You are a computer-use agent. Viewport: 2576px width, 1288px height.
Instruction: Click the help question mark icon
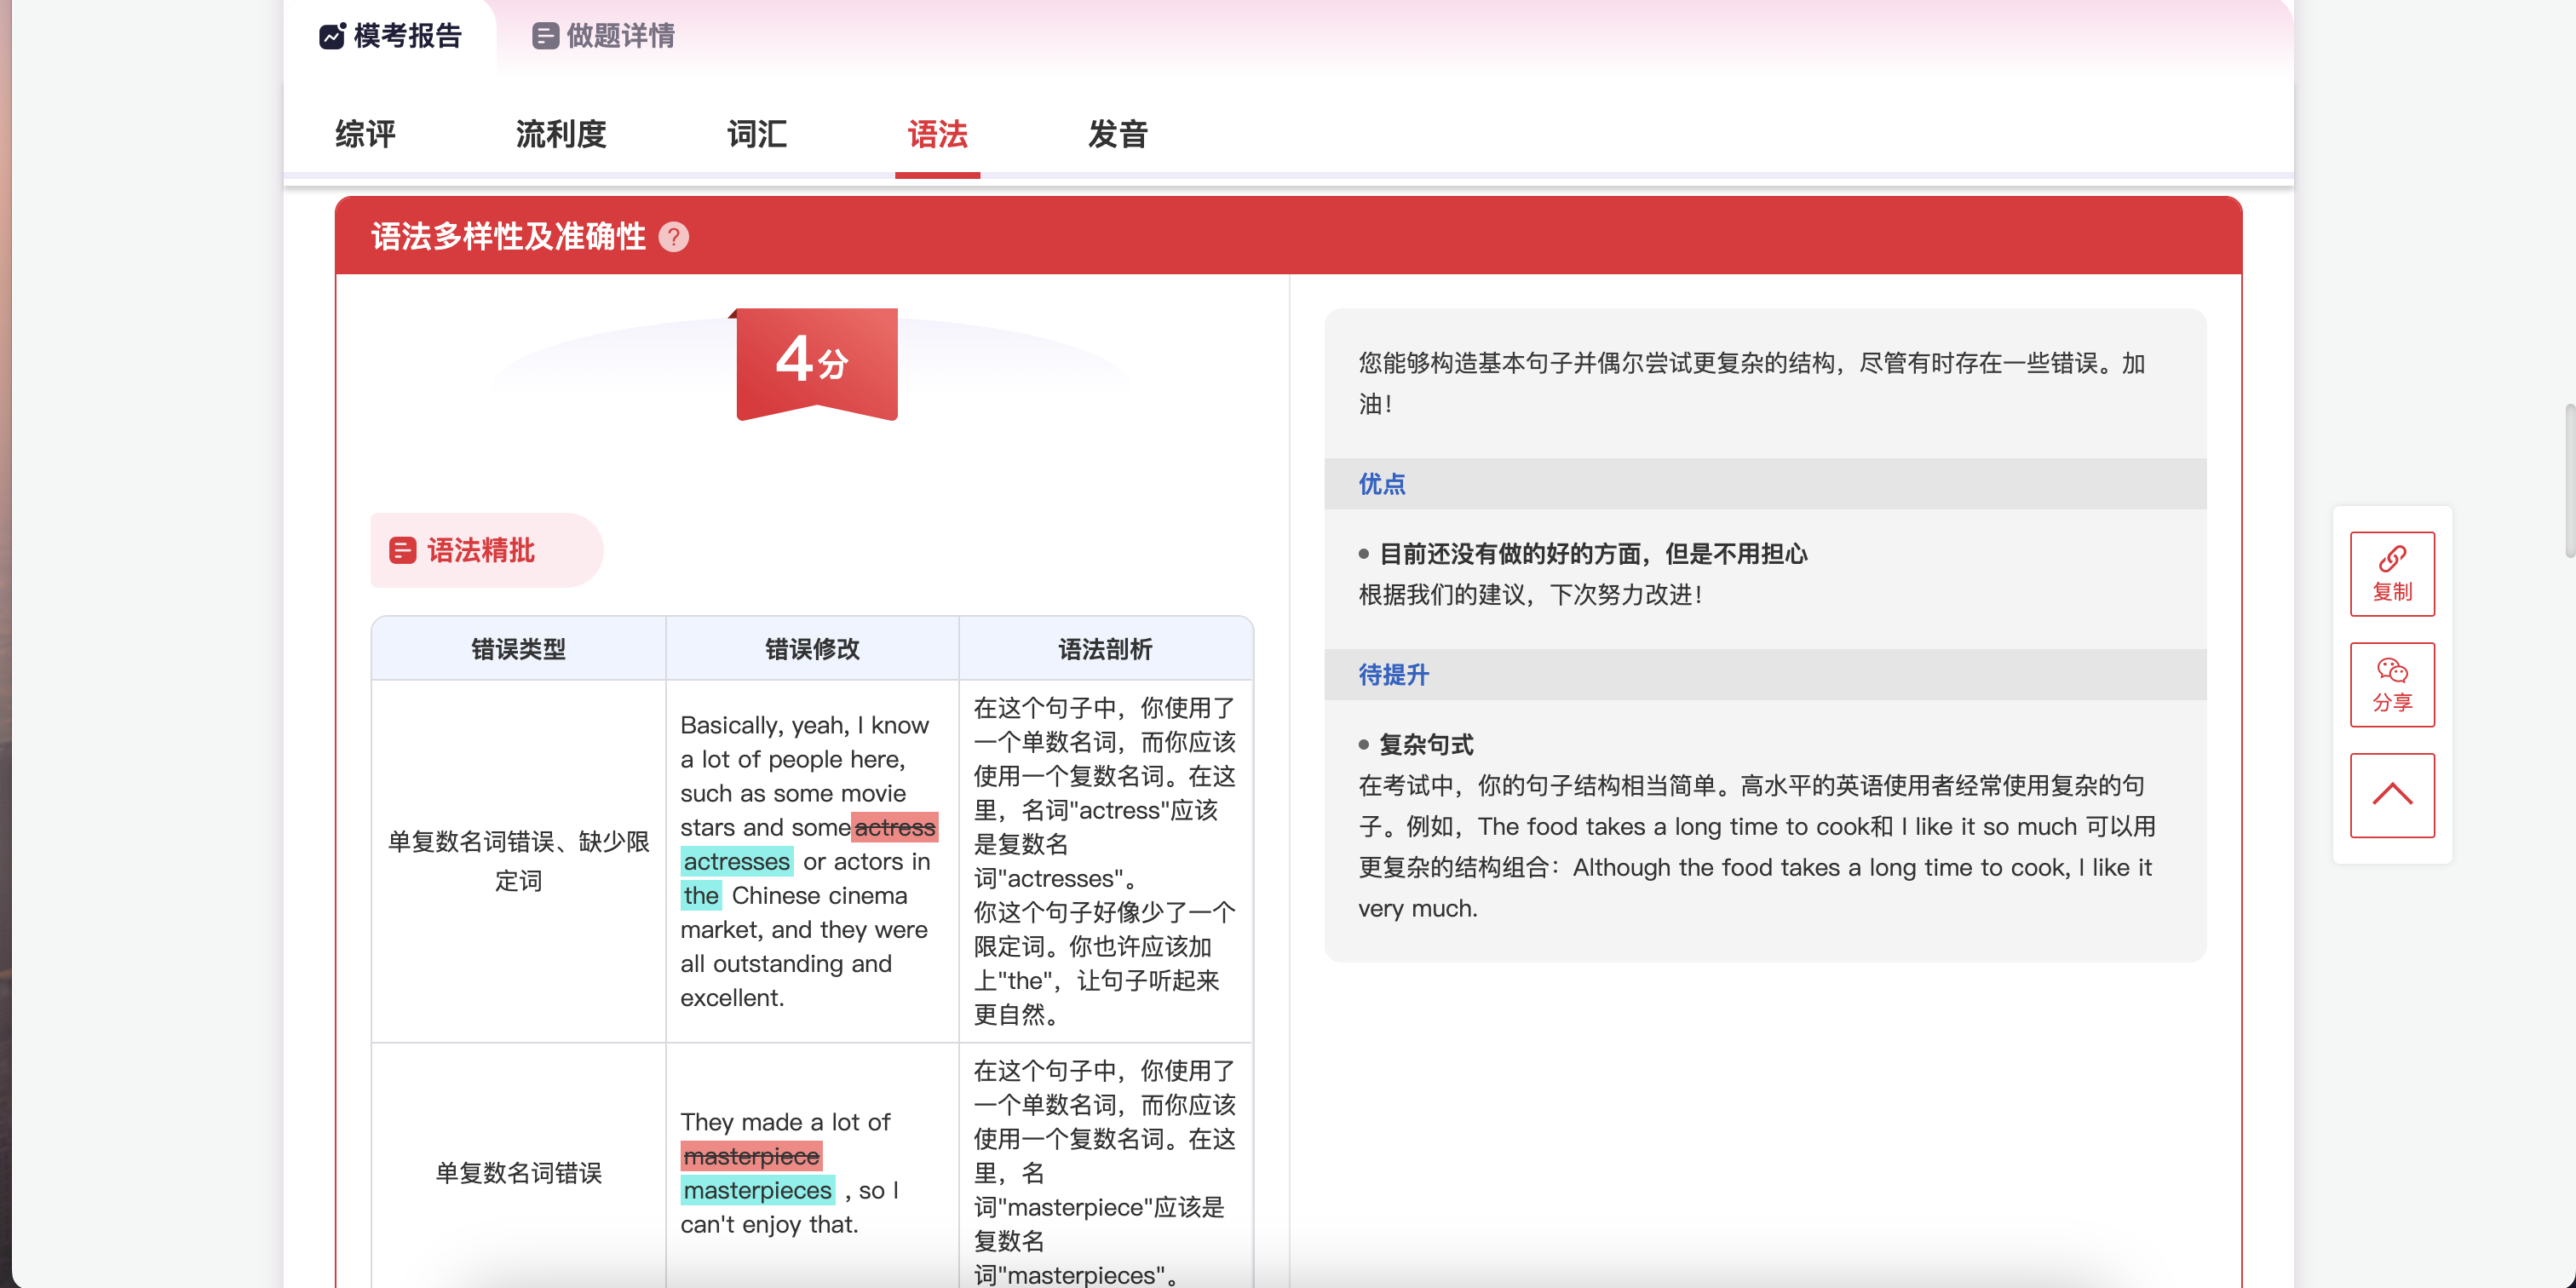coord(674,237)
